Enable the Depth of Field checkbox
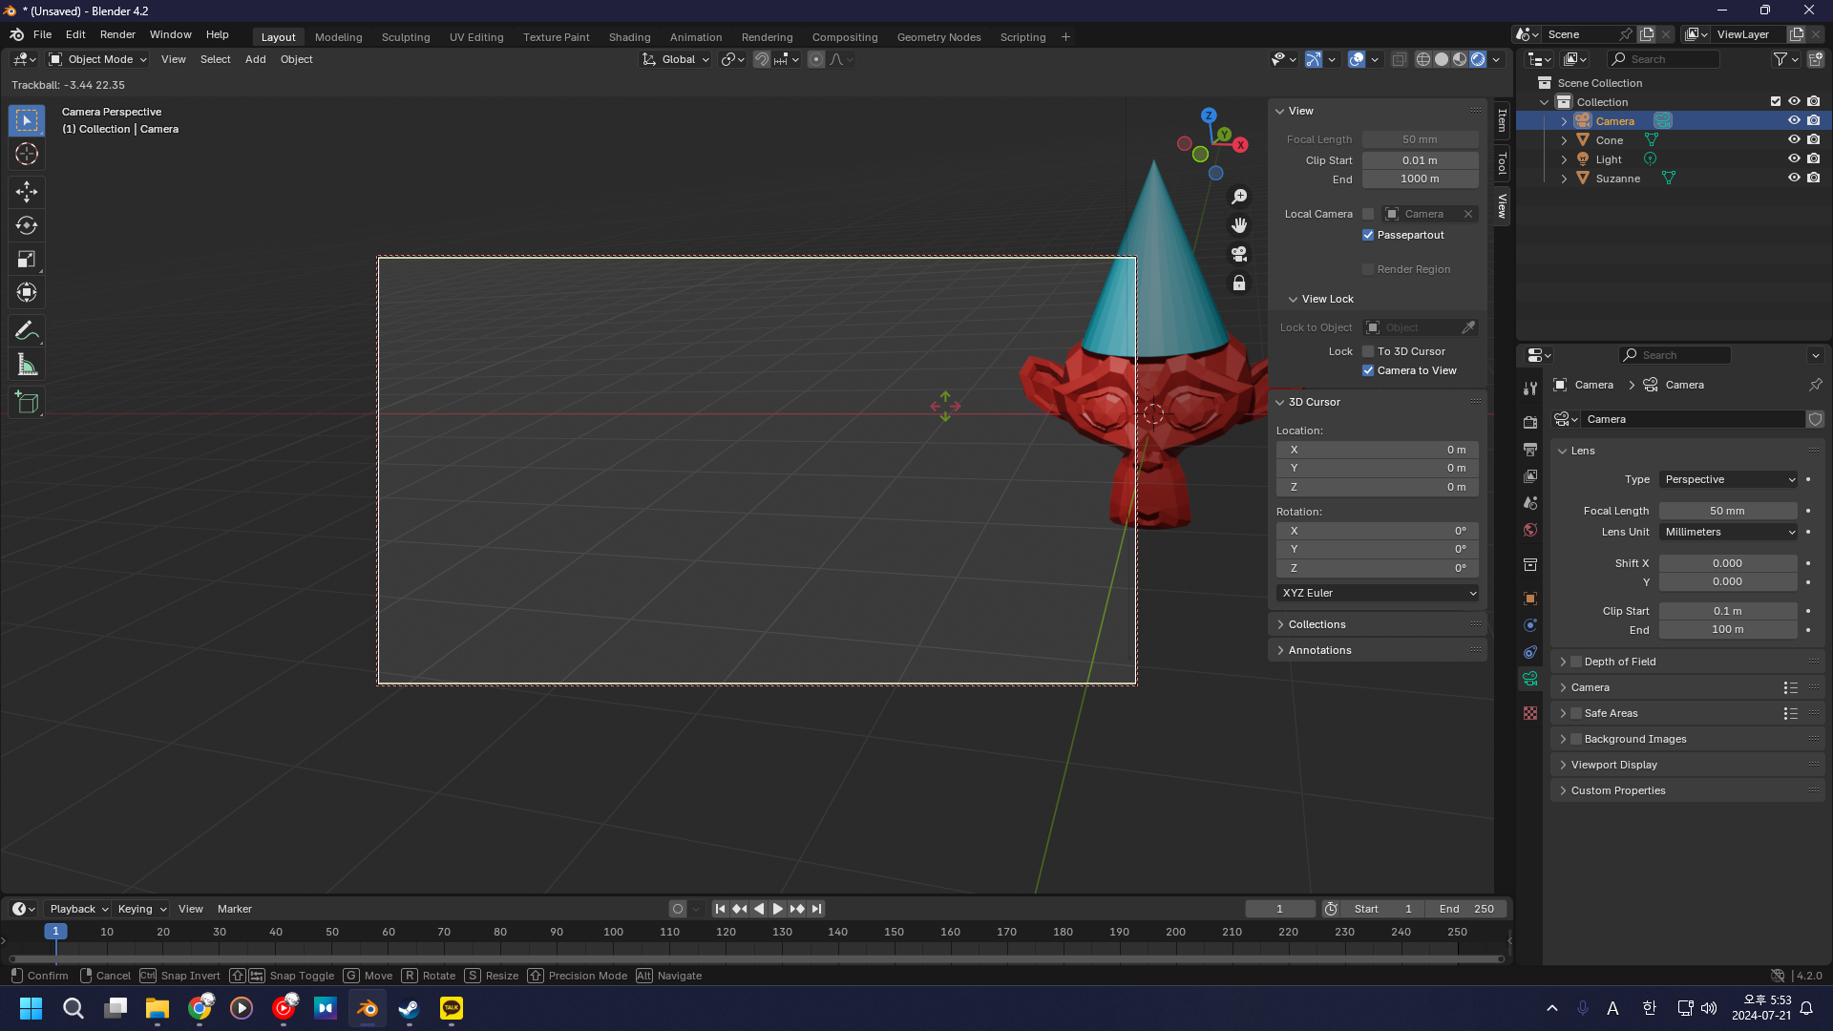This screenshot has height=1031, width=1833. click(1576, 662)
